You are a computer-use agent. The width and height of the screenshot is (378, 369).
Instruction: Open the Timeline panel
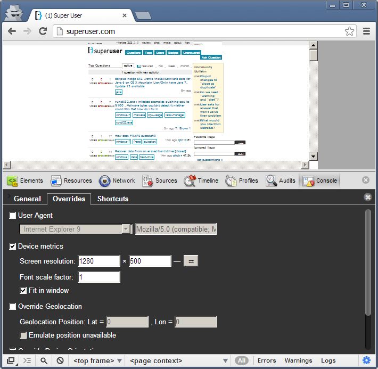[x=201, y=181]
